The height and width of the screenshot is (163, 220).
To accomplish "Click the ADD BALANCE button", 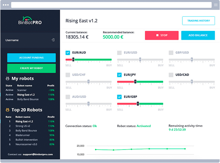I will [x=198, y=35].
